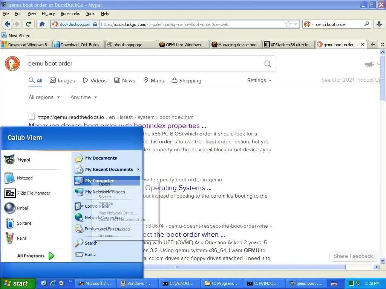Open Any time dropdown filter
The width and height of the screenshot is (386, 289).
click(x=84, y=97)
